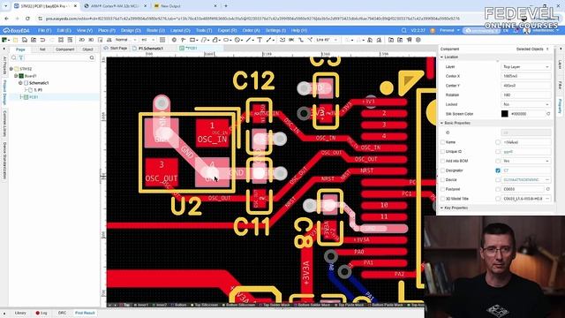The width and height of the screenshot is (565, 318).
Task: Collapse the Basic Properties section
Action: click(x=442, y=123)
